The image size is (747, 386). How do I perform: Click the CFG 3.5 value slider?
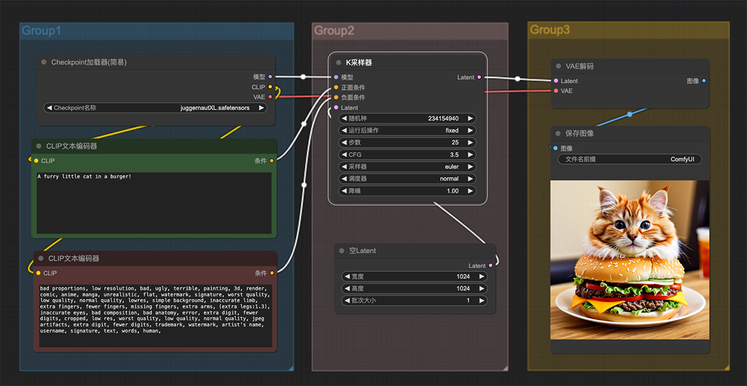click(408, 154)
